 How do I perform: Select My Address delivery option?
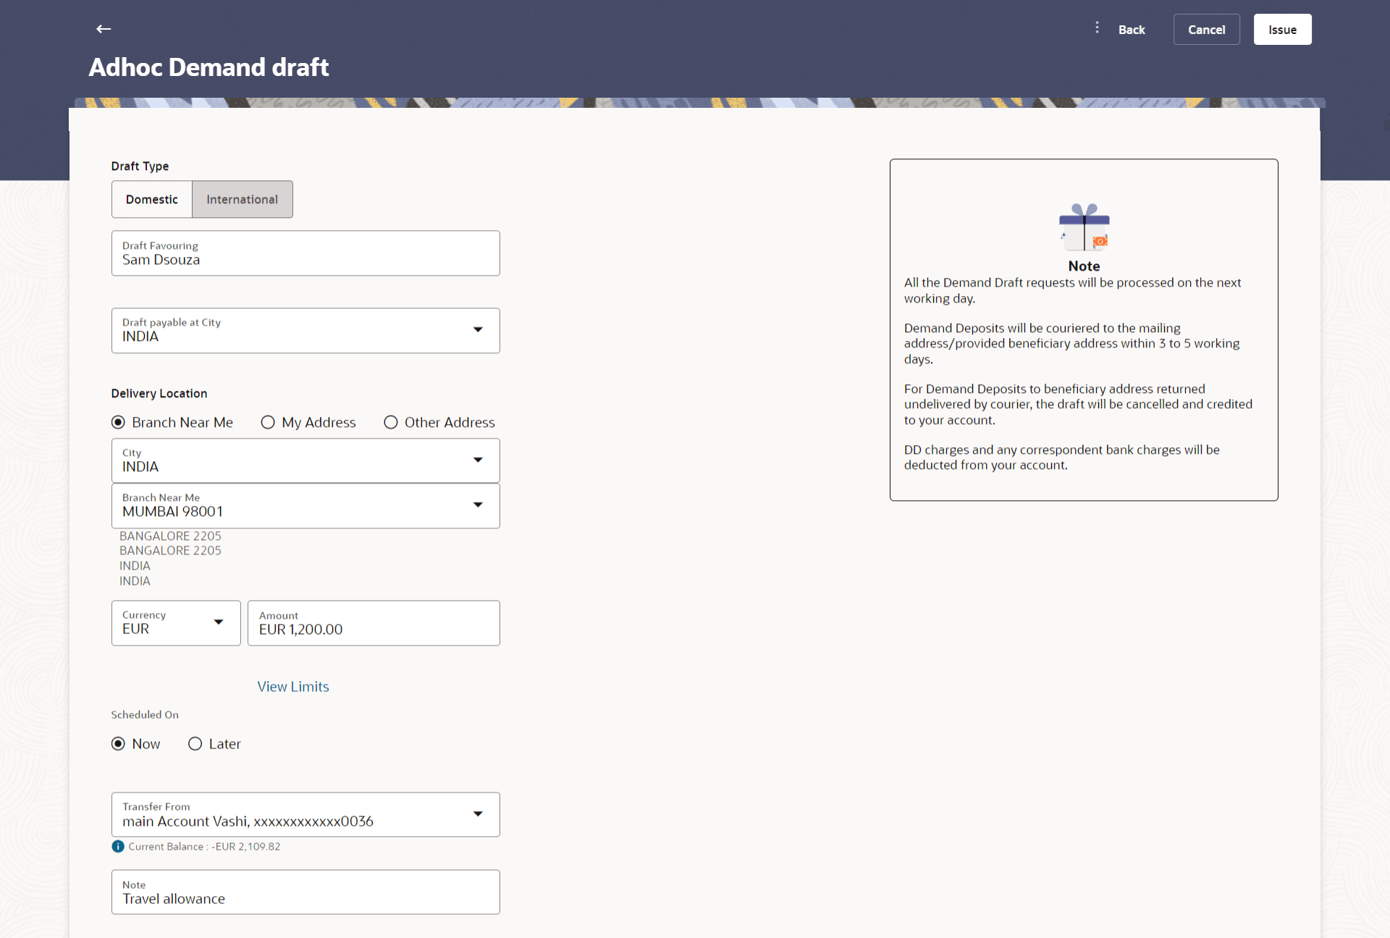pos(268,423)
